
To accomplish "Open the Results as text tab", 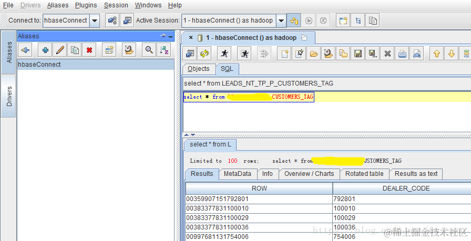I will tap(416, 174).
